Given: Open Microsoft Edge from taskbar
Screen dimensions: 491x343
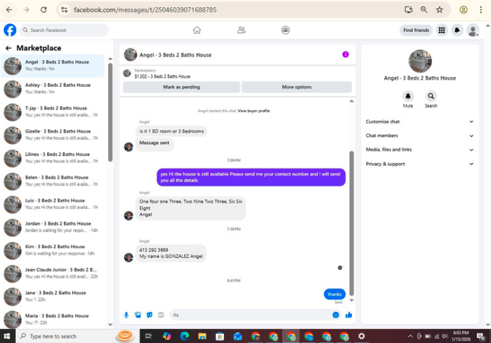Looking at the screenshot, I should (x=185, y=336).
